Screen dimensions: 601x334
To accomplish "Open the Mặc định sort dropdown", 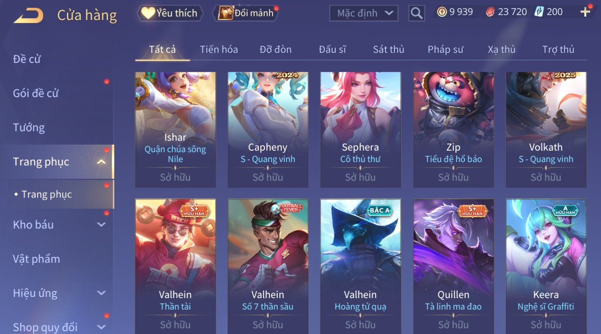I will click(x=364, y=14).
